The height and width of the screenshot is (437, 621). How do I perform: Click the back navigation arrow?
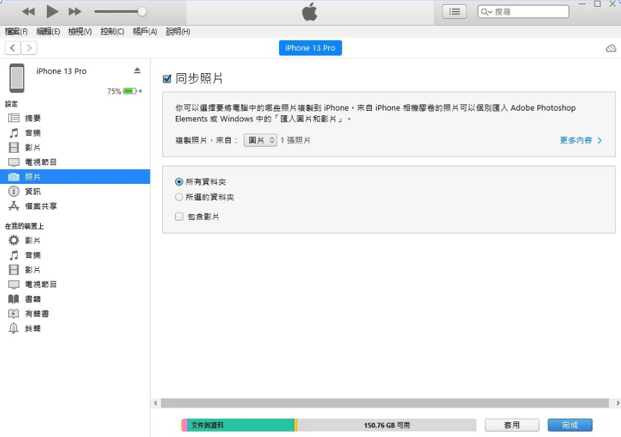12,47
